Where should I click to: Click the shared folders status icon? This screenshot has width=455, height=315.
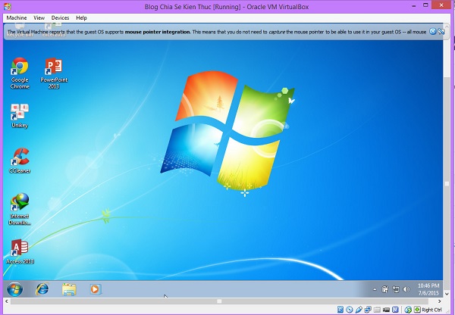(377, 310)
